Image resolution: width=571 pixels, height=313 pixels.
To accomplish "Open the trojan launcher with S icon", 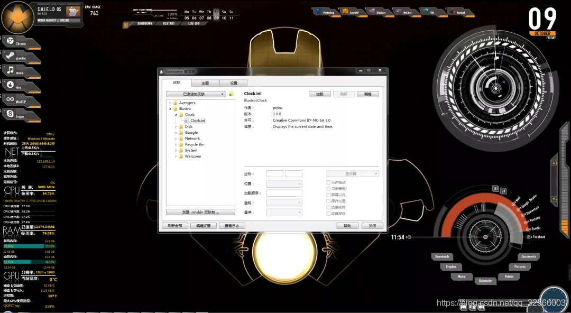I will [21, 115].
